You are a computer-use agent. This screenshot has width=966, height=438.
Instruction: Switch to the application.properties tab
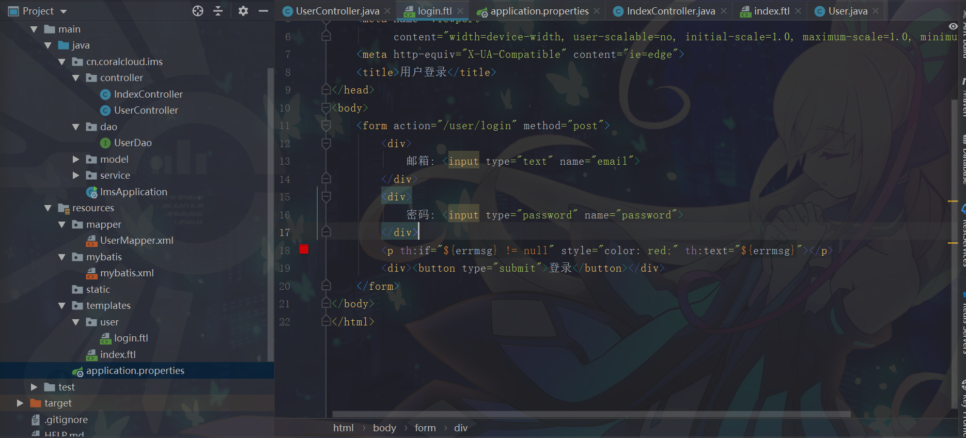pyautogui.click(x=539, y=11)
